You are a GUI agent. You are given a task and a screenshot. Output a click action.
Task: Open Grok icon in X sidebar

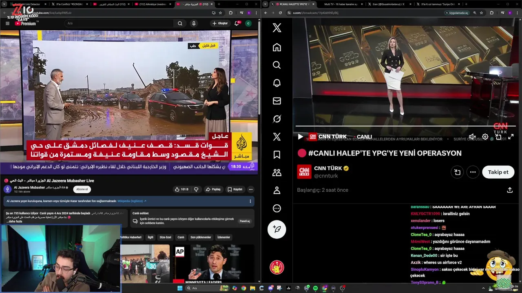(x=277, y=119)
